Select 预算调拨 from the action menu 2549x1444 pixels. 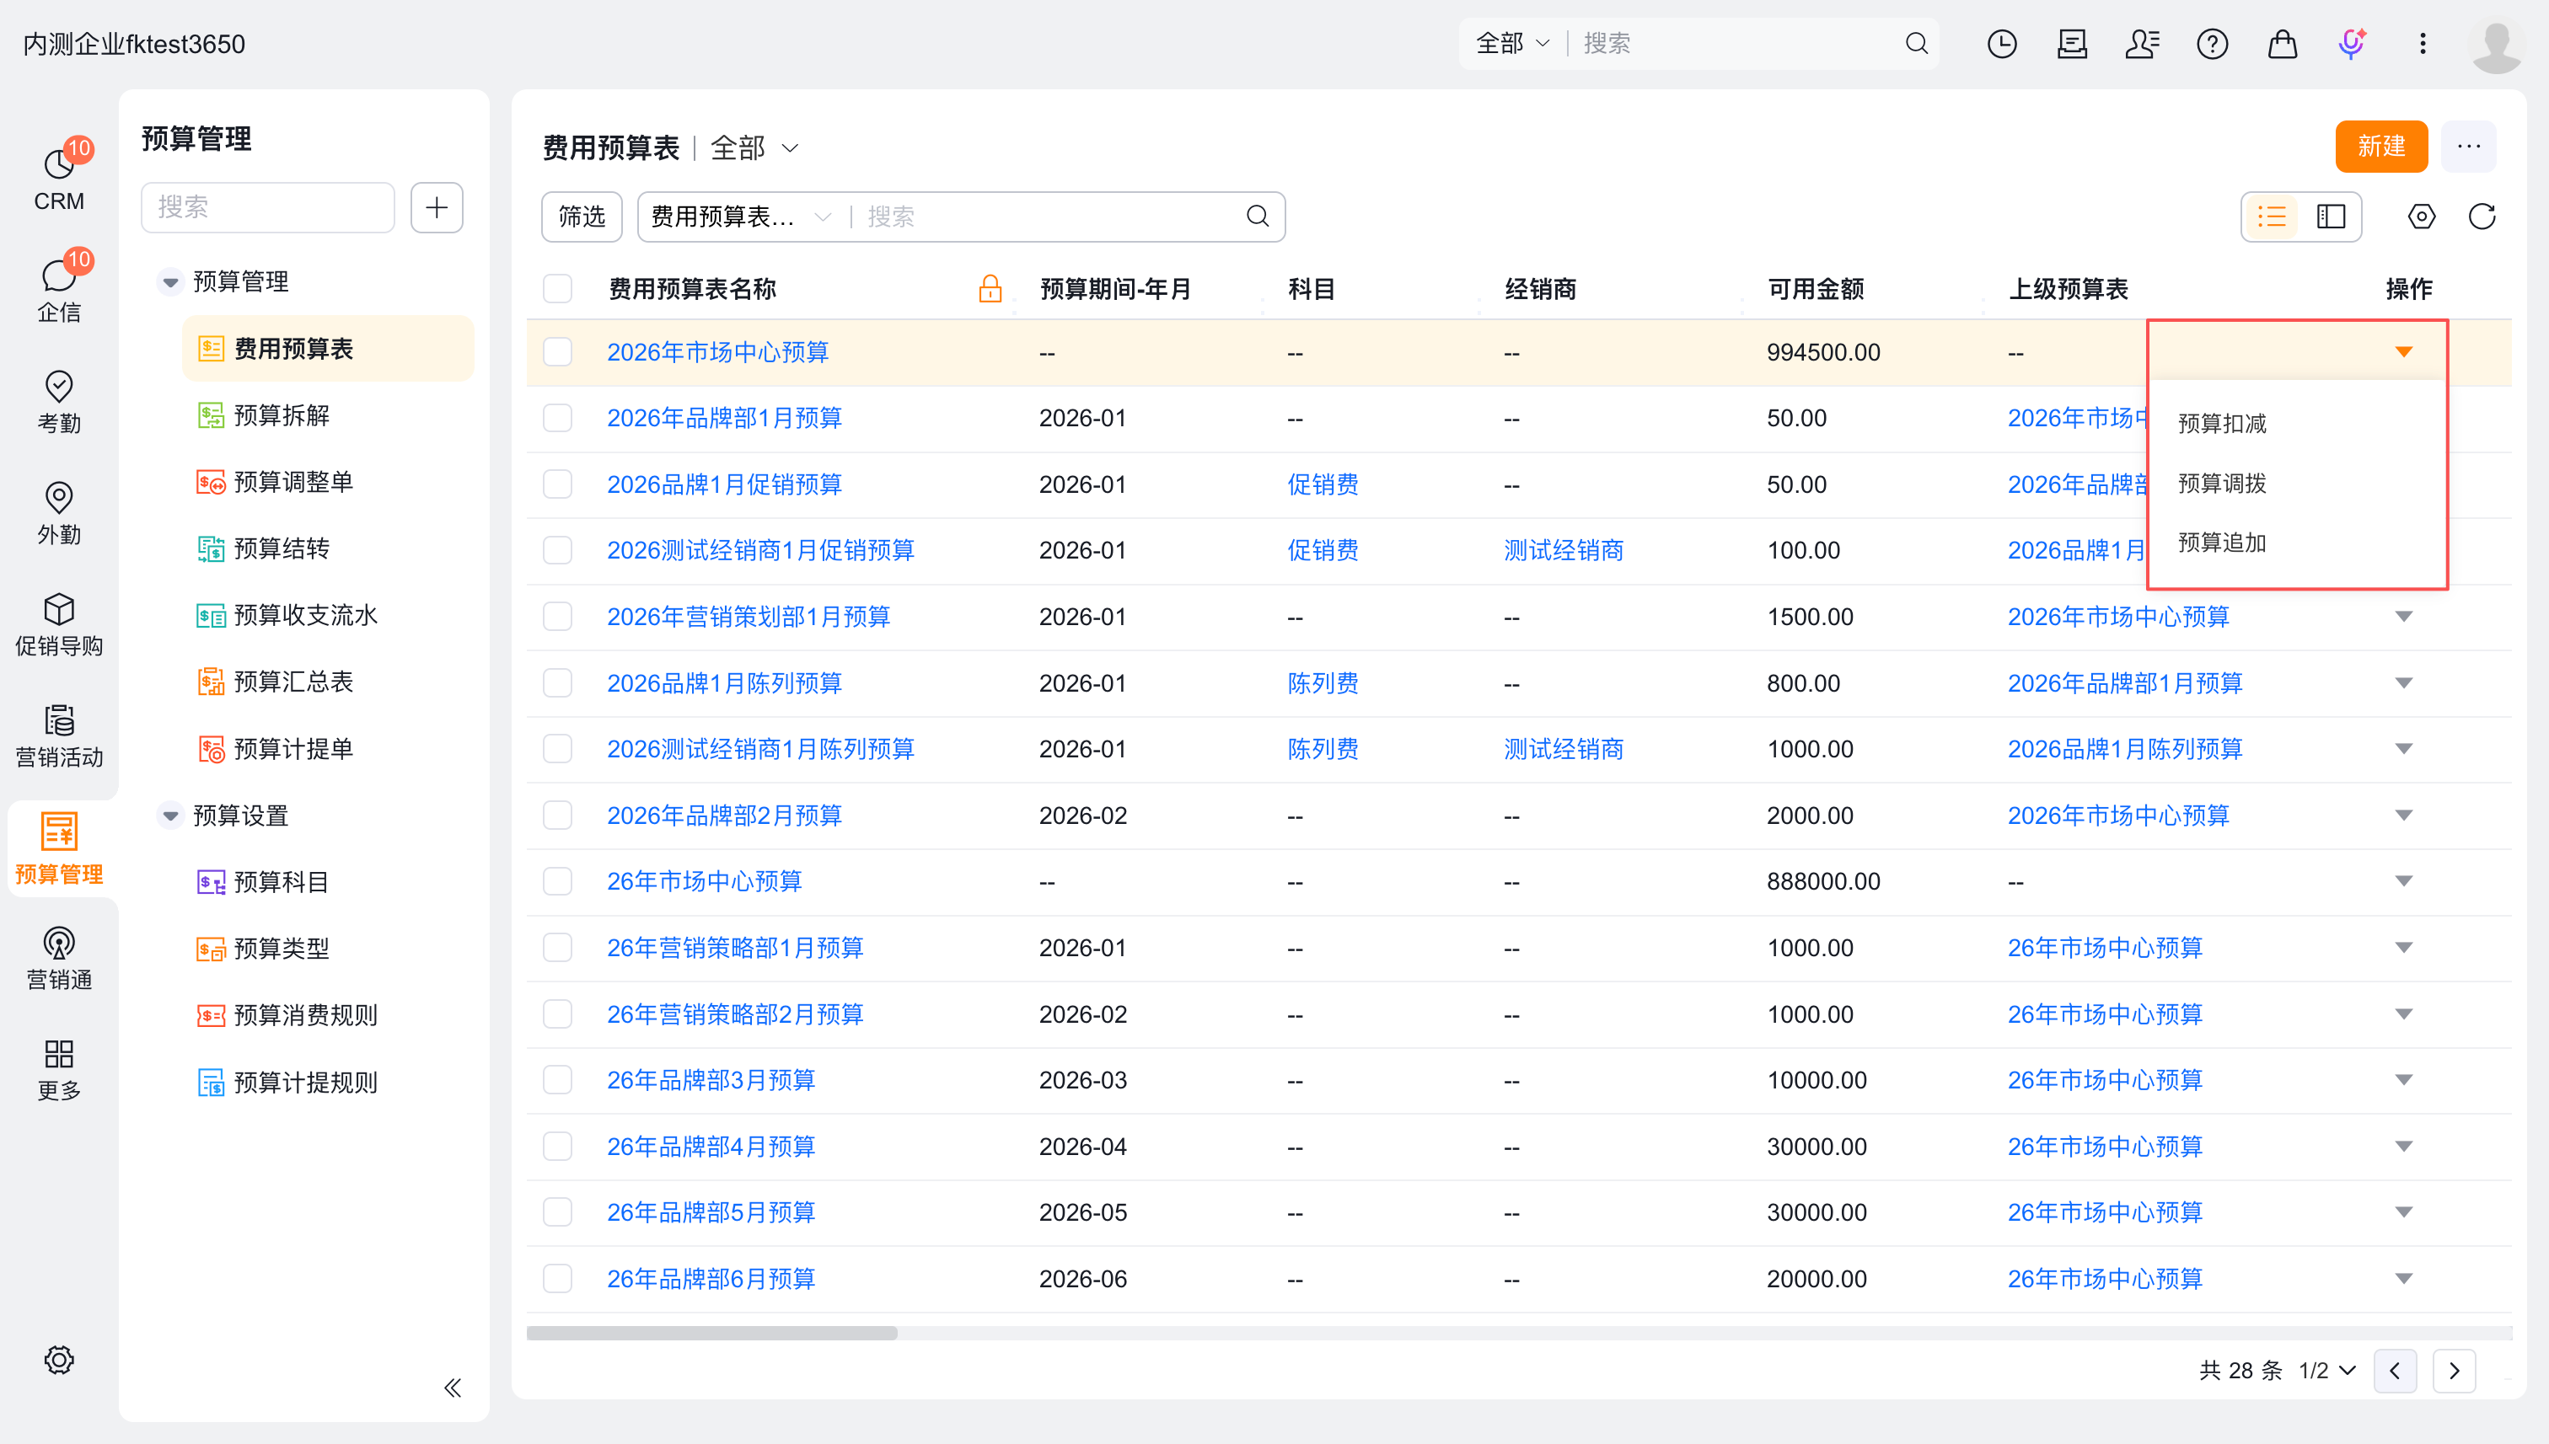2222,483
